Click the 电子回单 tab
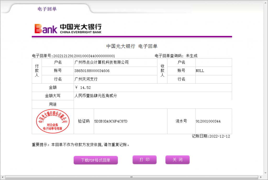268x180 pixels. point(47,9)
